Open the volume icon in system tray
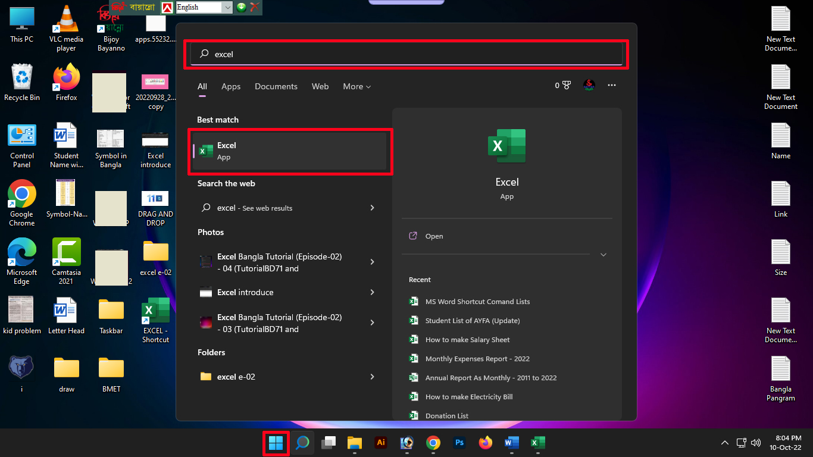Viewport: 813px width, 457px height. point(756,443)
